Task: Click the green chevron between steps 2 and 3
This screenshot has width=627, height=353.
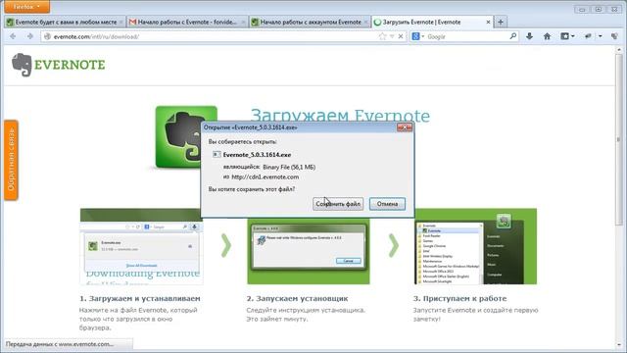Action: point(394,245)
